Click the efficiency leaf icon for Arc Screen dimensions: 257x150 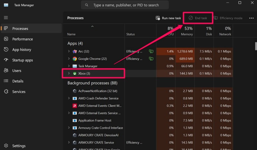click(x=151, y=51)
